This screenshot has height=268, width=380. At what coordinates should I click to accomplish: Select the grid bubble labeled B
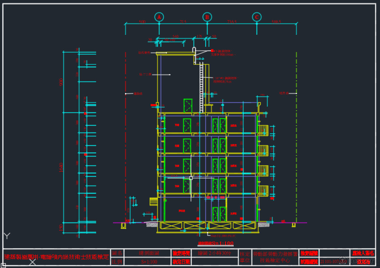click(x=207, y=17)
